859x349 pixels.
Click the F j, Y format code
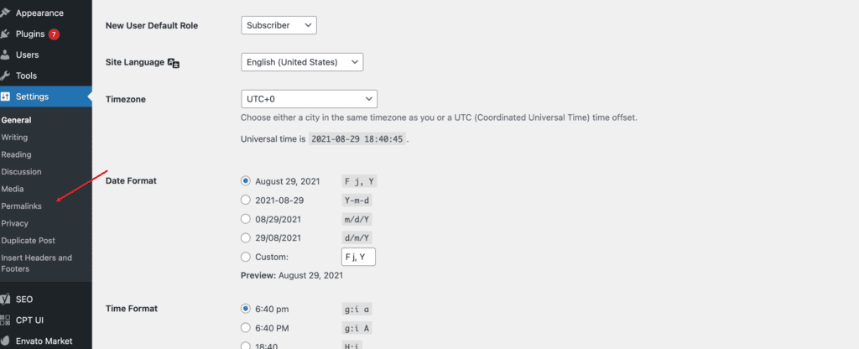[x=359, y=181]
